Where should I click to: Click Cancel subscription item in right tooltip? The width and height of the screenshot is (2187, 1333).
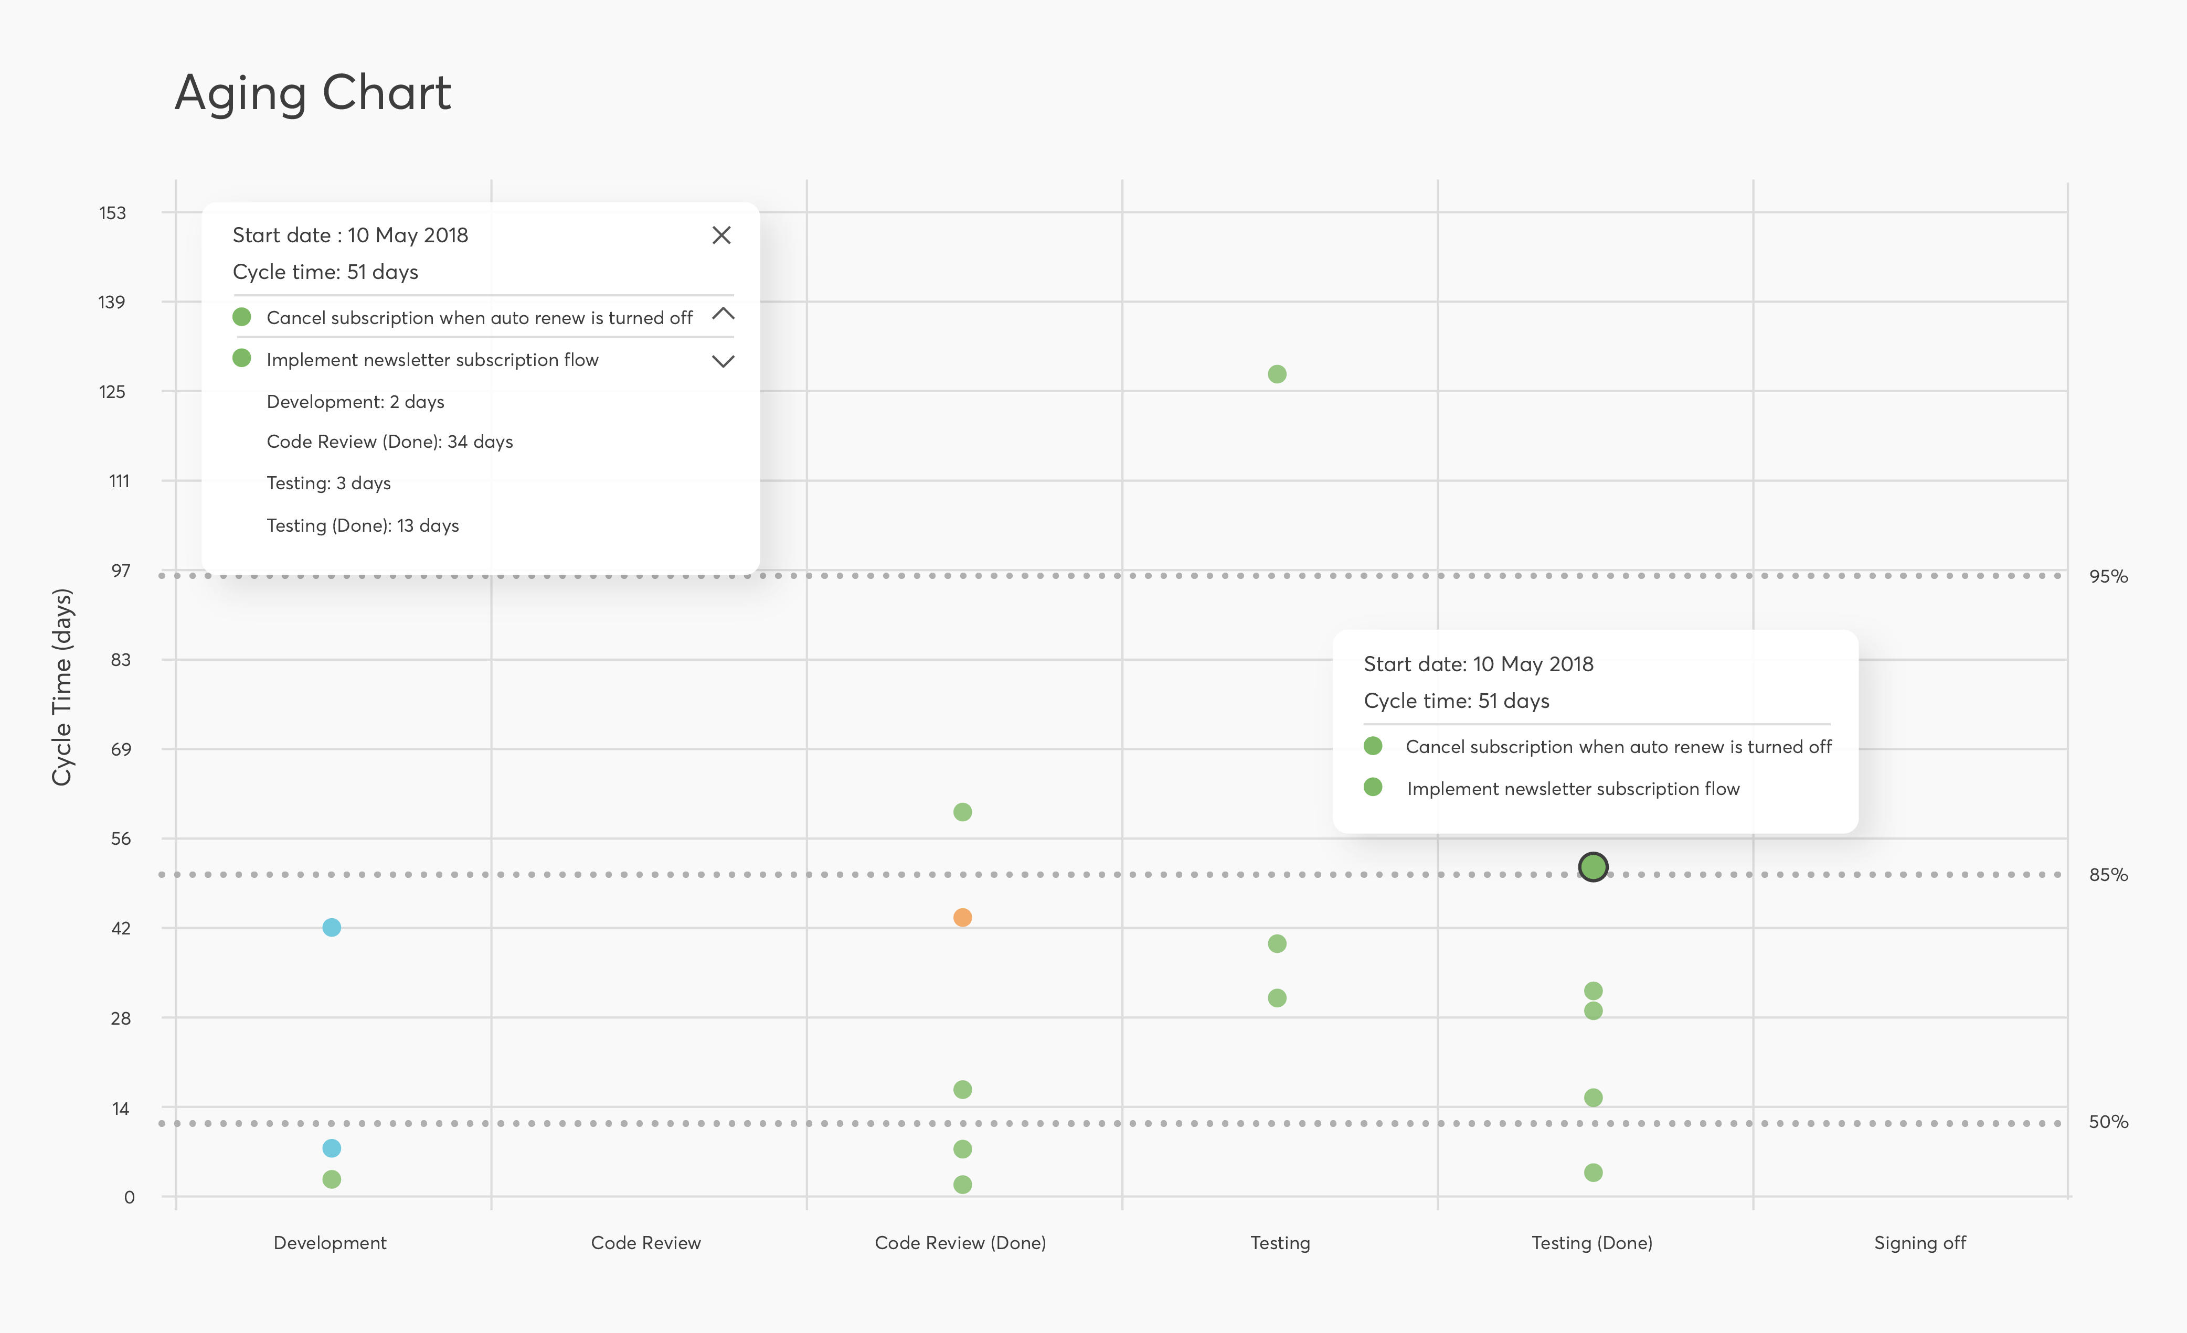pyautogui.click(x=1617, y=747)
